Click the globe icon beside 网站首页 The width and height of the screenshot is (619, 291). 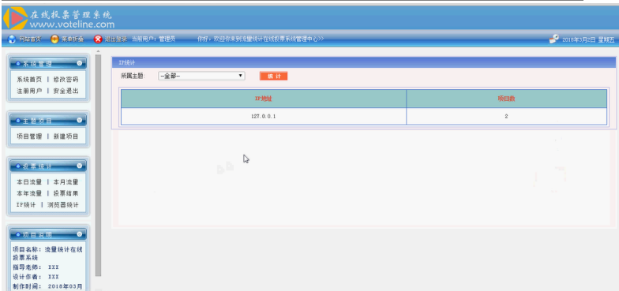click(13, 39)
